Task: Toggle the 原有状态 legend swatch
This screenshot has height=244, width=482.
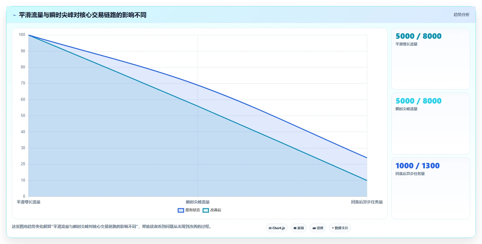Action: click(181, 210)
